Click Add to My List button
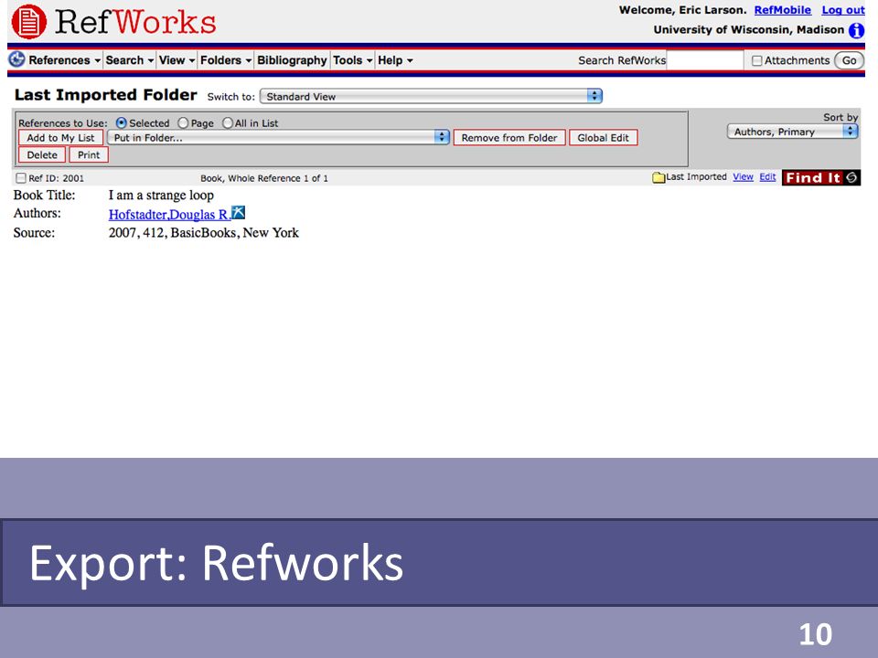878x658 pixels. [60, 138]
